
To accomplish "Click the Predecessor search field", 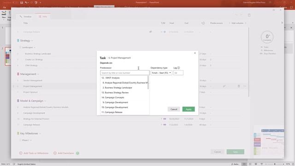I will [x=125, y=73].
